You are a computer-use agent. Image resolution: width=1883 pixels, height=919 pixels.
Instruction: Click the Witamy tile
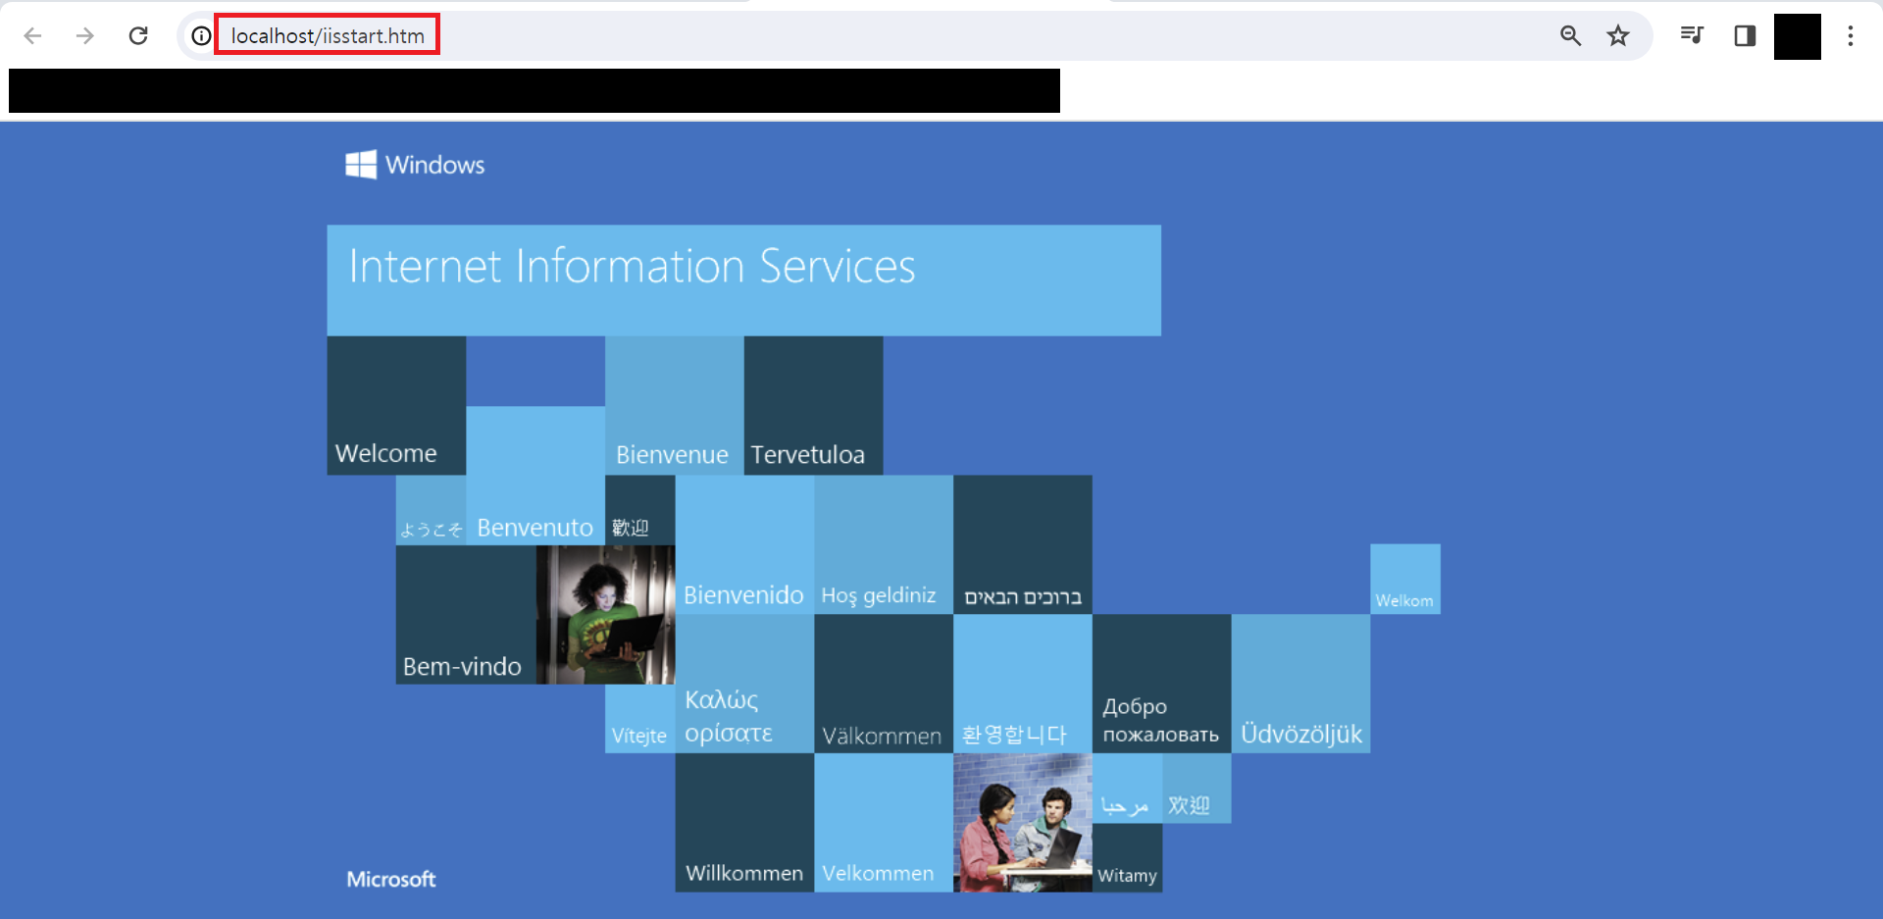[1127, 857]
